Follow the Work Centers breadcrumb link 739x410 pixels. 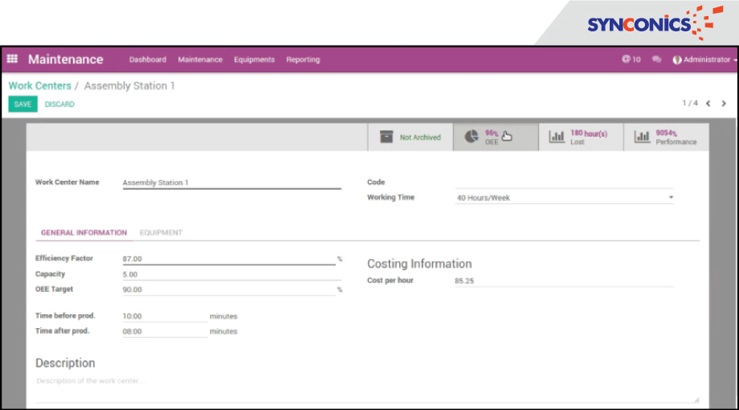coord(39,86)
